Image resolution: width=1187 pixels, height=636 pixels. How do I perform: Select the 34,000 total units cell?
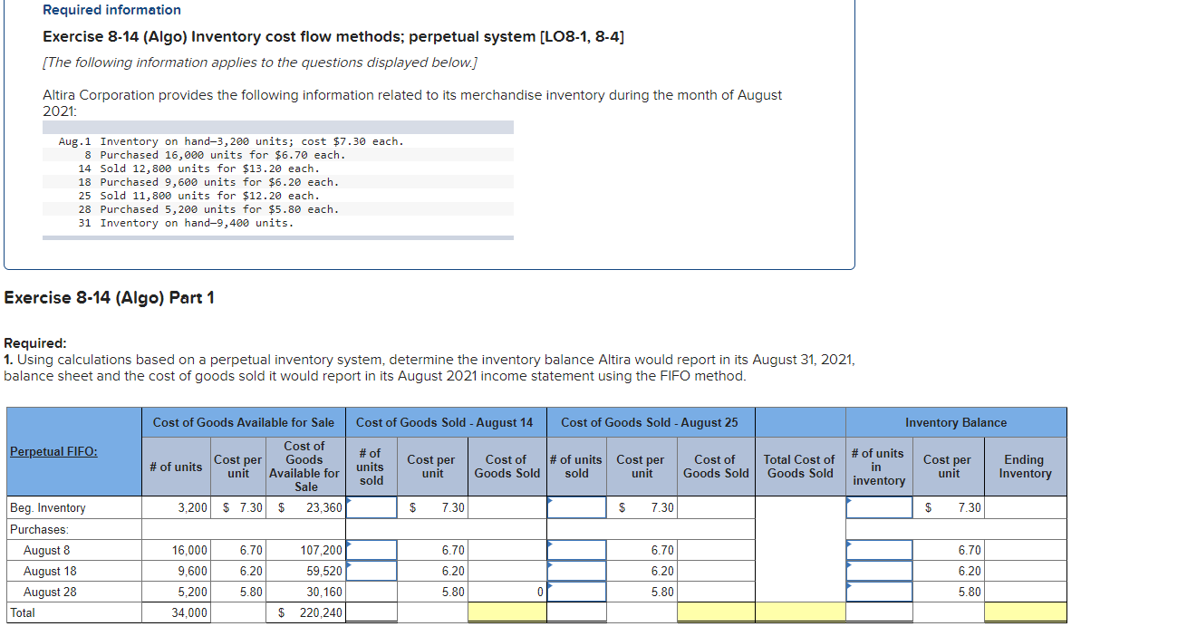pos(178,612)
